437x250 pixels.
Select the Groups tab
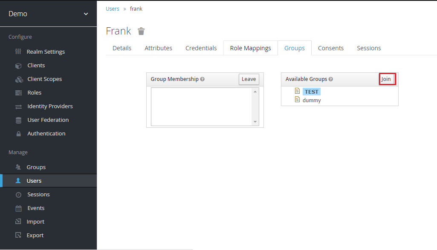pyautogui.click(x=294, y=48)
